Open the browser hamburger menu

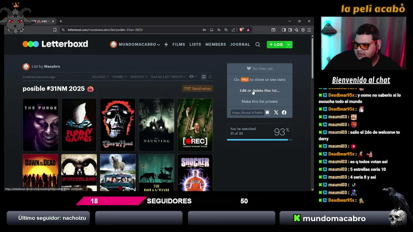click(x=309, y=30)
